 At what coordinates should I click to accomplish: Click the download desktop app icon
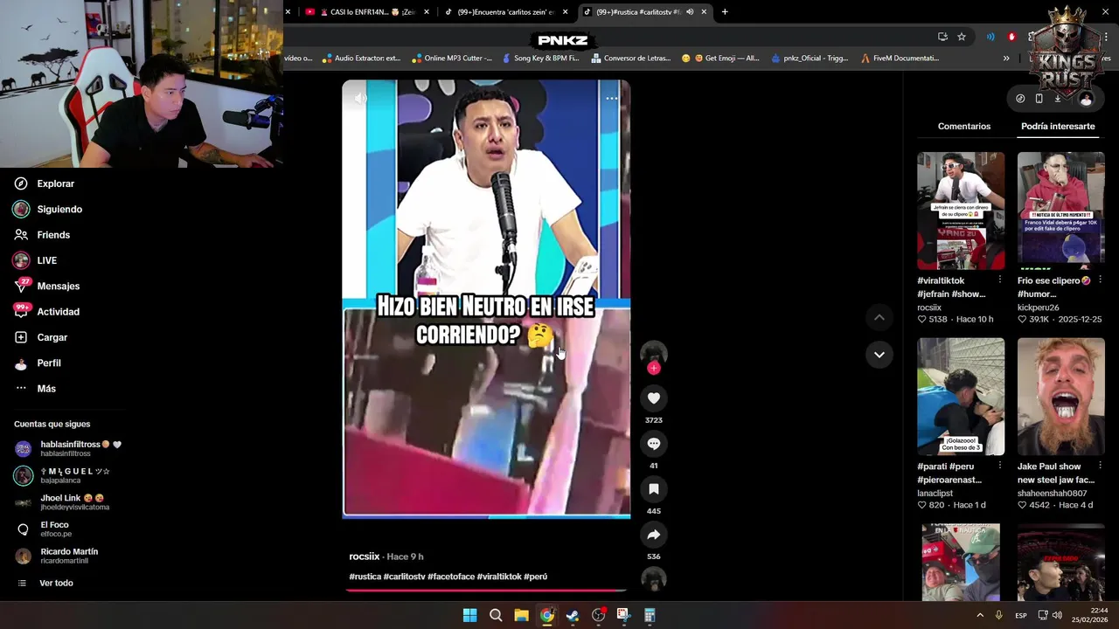pyautogui.click(x=1058, y=99)
